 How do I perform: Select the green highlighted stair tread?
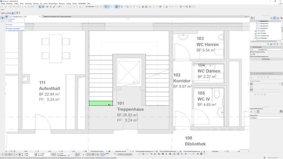coord(101,103)
